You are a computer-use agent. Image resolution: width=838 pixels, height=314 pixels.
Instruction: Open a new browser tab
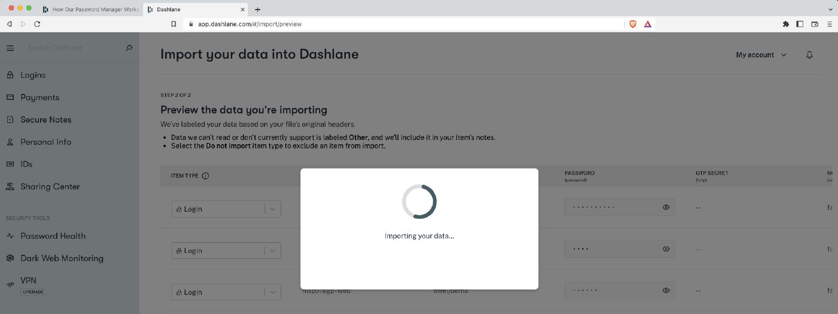257,10
